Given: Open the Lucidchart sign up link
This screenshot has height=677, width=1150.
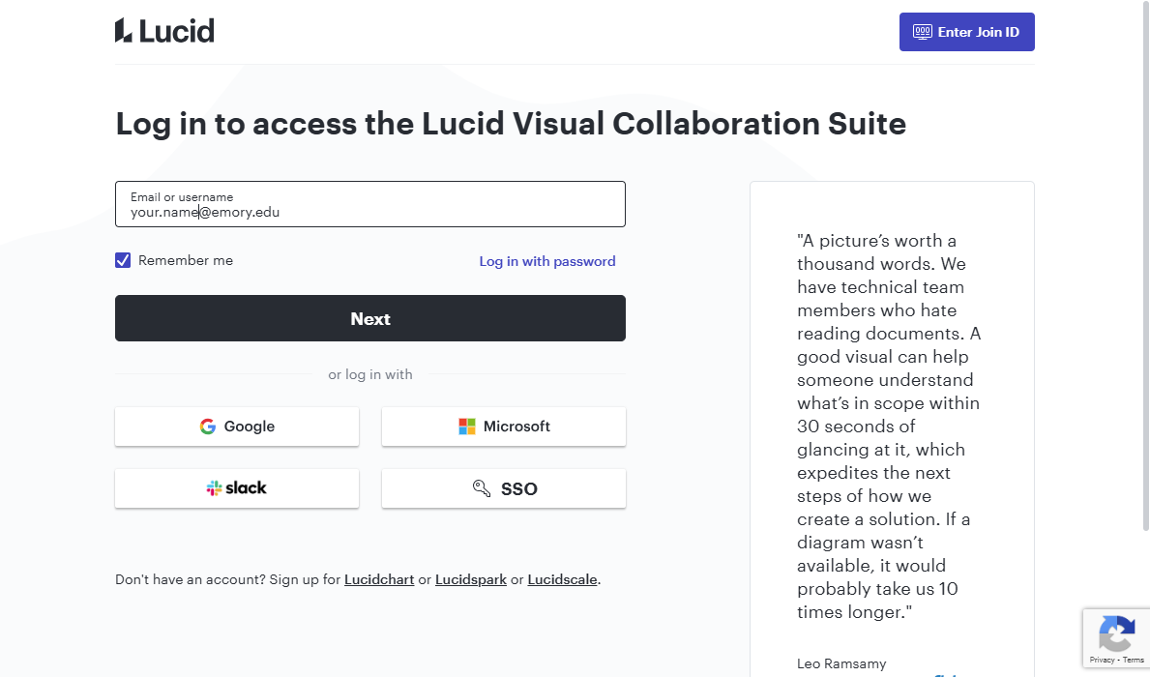Looking at the screenshot, I should [x=379, y=579].
